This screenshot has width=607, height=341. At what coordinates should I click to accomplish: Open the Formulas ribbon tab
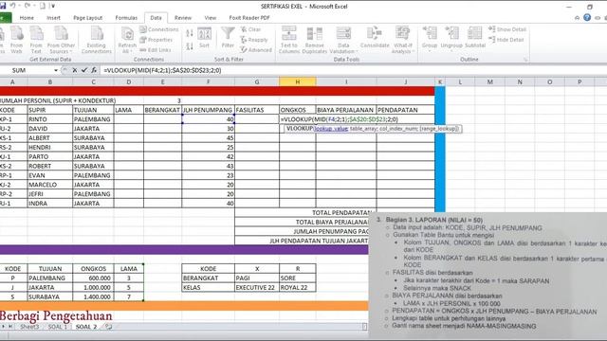click(126, 18)
